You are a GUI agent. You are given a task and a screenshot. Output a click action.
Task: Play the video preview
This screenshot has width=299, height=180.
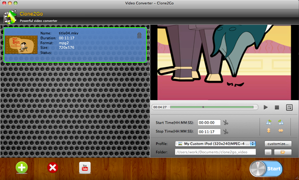[265, 107]
